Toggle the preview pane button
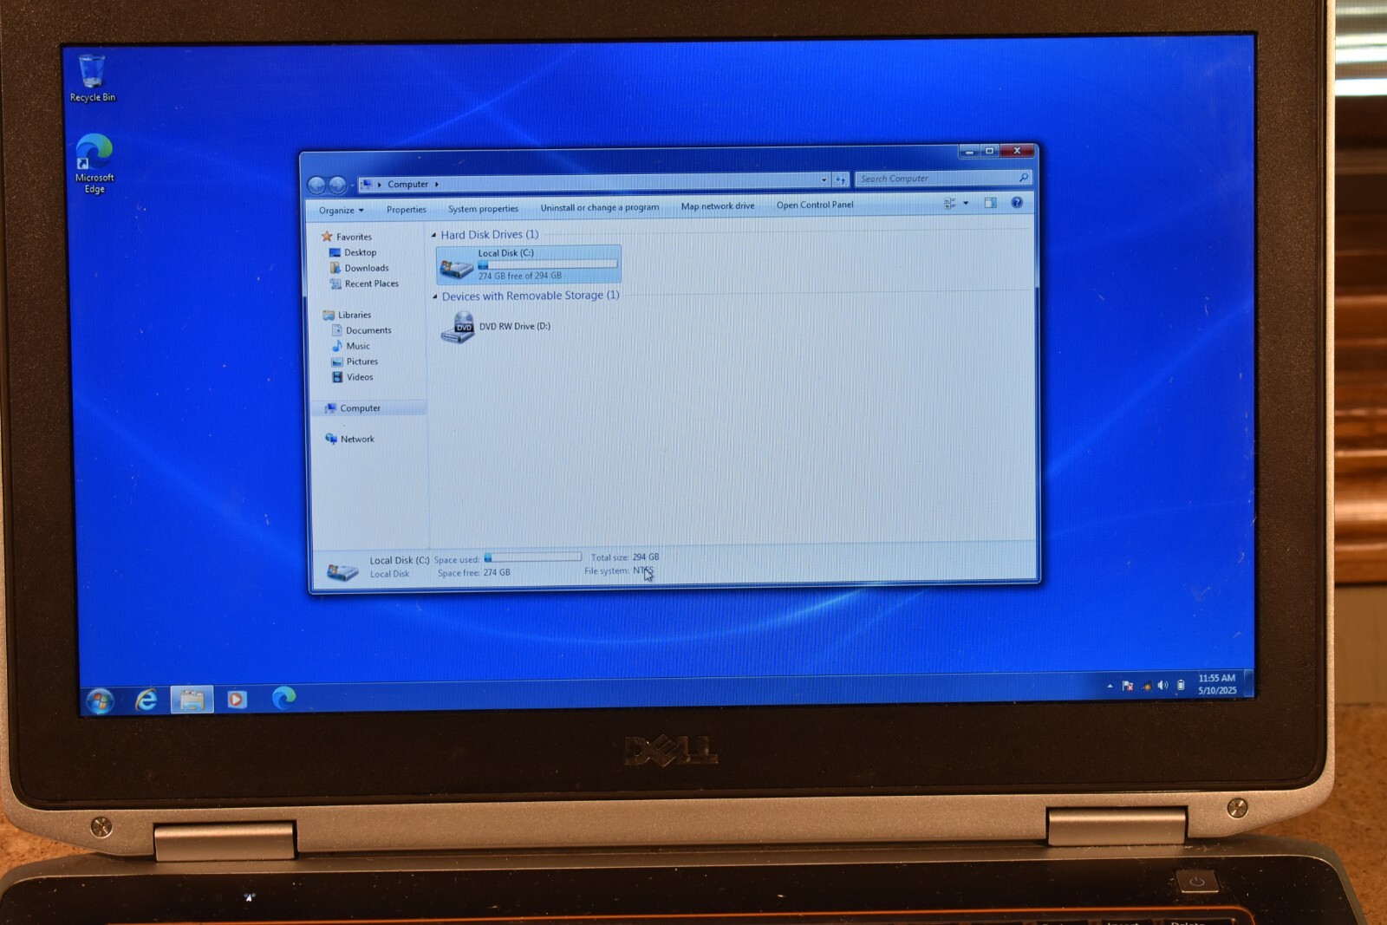The image size is (1387, 925). pyautogui.click(x=990, y=203)
